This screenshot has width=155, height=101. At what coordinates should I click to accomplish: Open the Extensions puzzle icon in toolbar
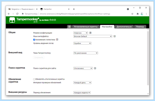click(x=137, y=14)
